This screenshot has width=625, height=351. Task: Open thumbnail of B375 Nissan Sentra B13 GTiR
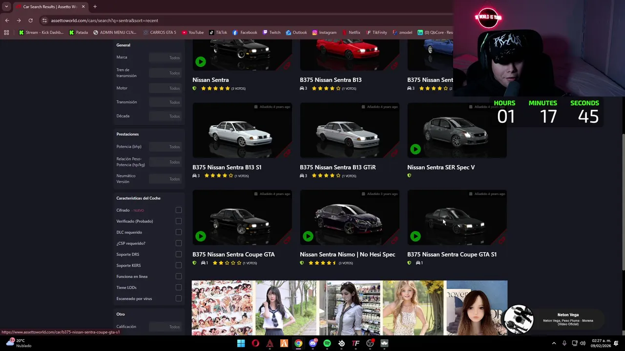tap(350, 130)
